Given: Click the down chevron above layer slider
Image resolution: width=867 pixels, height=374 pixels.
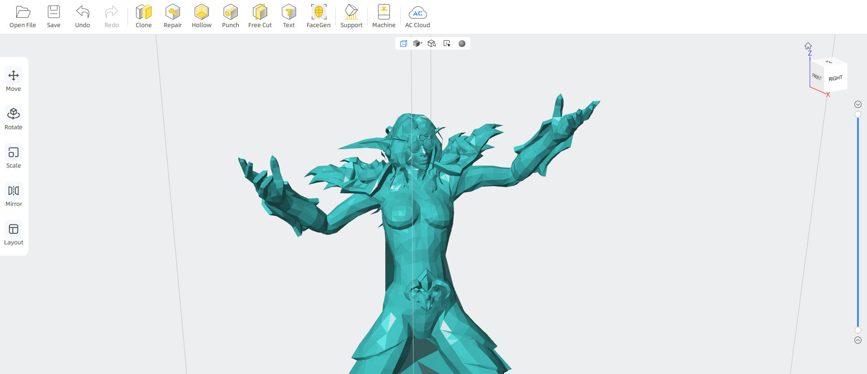Looking at the screenshot, I should pos(858,104).
